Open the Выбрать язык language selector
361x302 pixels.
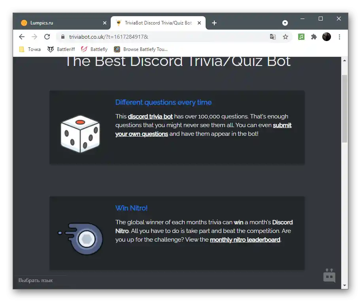(36, 280)
